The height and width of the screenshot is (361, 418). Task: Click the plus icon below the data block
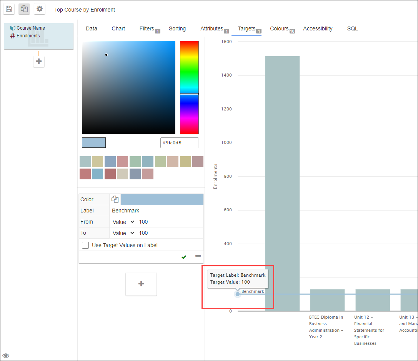coord(39,61)
